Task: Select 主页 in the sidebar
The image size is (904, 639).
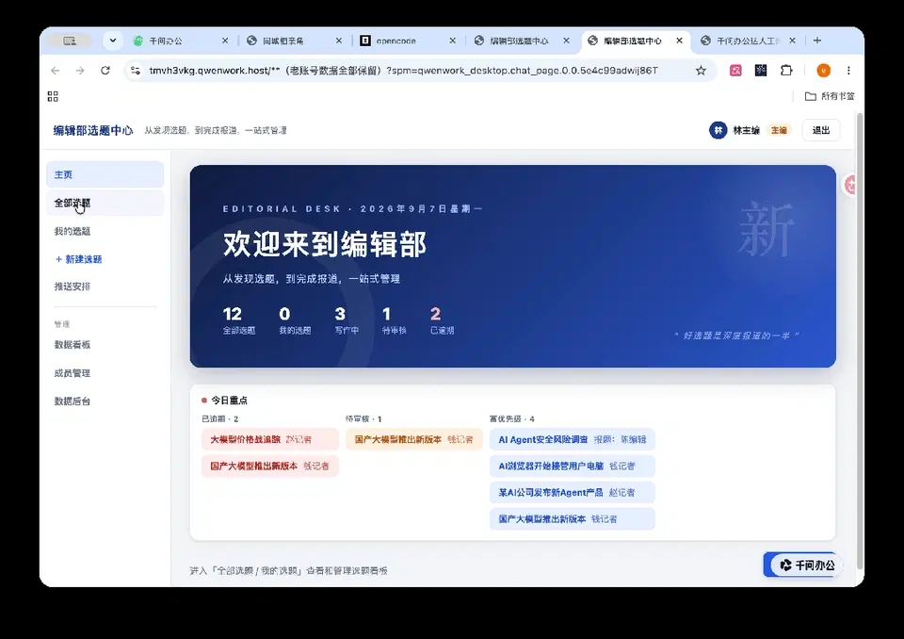Action: click(x=105, y=174)
